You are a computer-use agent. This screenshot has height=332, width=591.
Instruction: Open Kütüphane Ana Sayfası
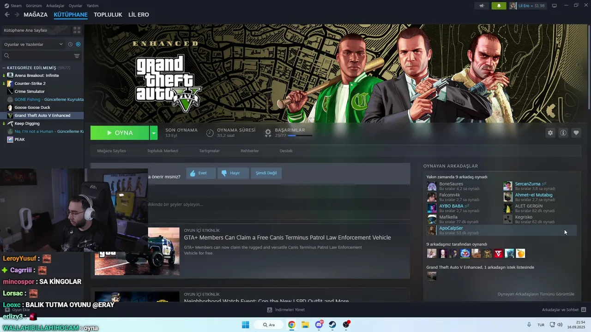tap(35, 30)
